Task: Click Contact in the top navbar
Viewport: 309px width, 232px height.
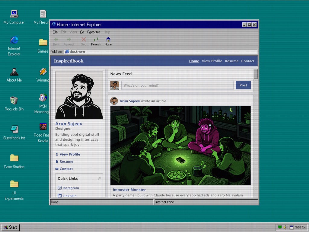Action: pos(248,61)
